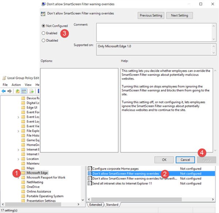Open the View menu
Image resolution: width=219 pixels, height=213 pixels.
click(x=28, y=85)
